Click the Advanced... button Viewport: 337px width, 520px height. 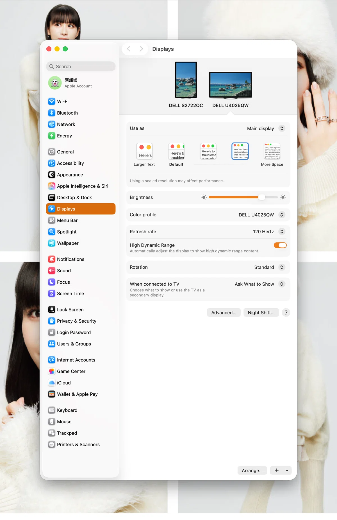point(224,313)
